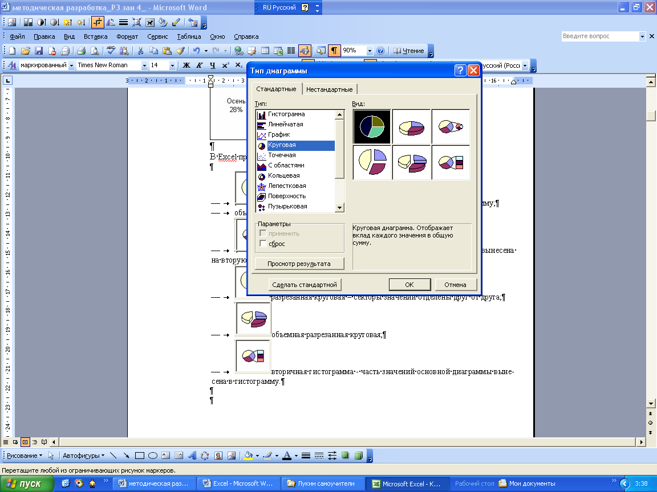Open the Fill Color dropdown arrow
Viewport: 657px width, 492px height.
(257, 456)
